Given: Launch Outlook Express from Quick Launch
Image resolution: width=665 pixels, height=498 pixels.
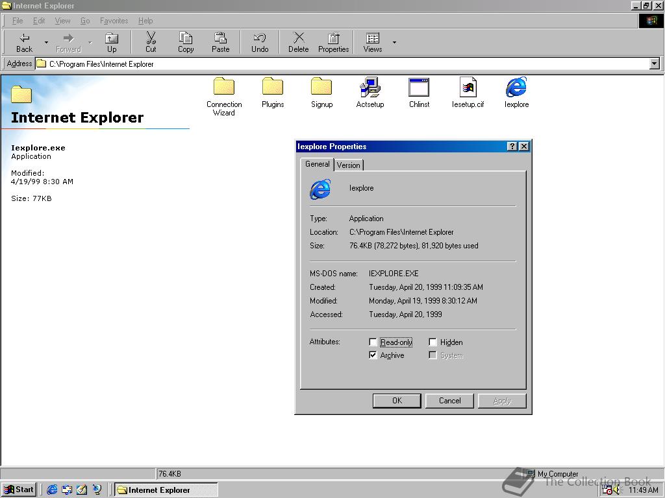Looking at the screenshot, I should pos(67,490).
